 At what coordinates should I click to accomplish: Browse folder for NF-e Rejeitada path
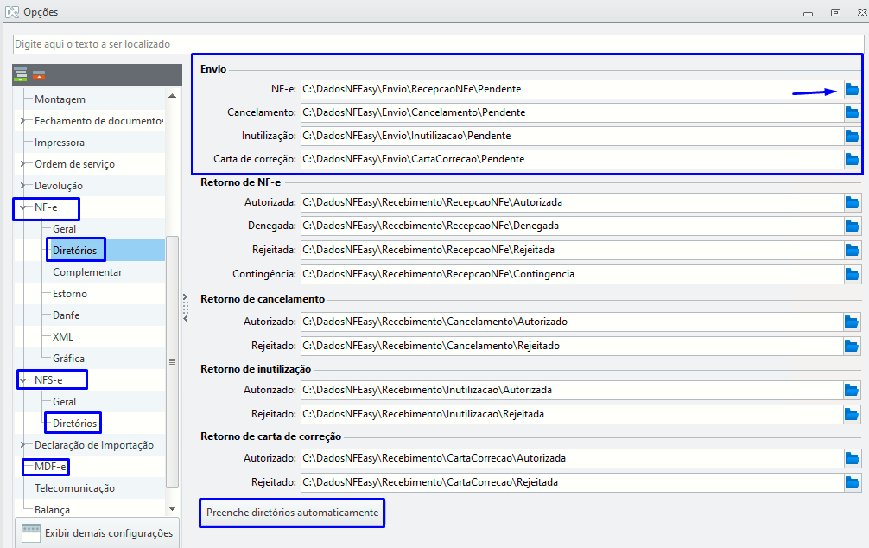click(852, 250)
